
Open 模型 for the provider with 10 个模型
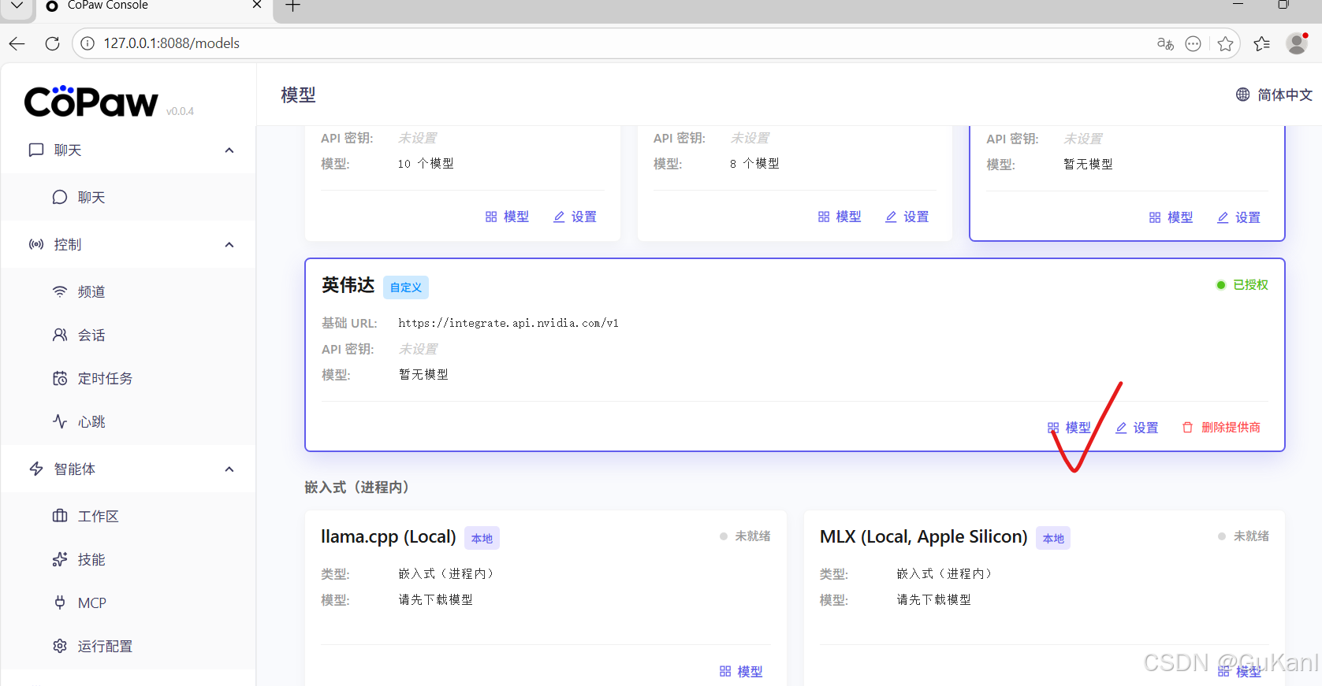pos(507,217)
